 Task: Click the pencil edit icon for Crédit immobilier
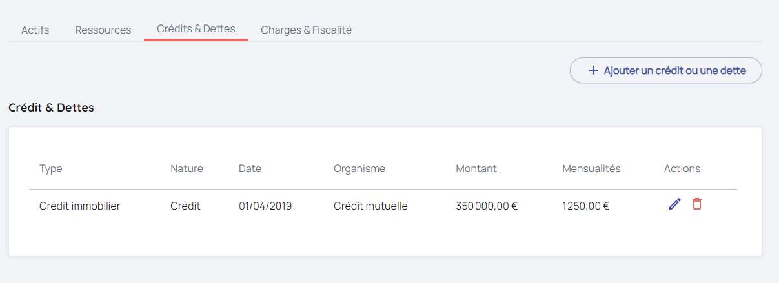674,204
